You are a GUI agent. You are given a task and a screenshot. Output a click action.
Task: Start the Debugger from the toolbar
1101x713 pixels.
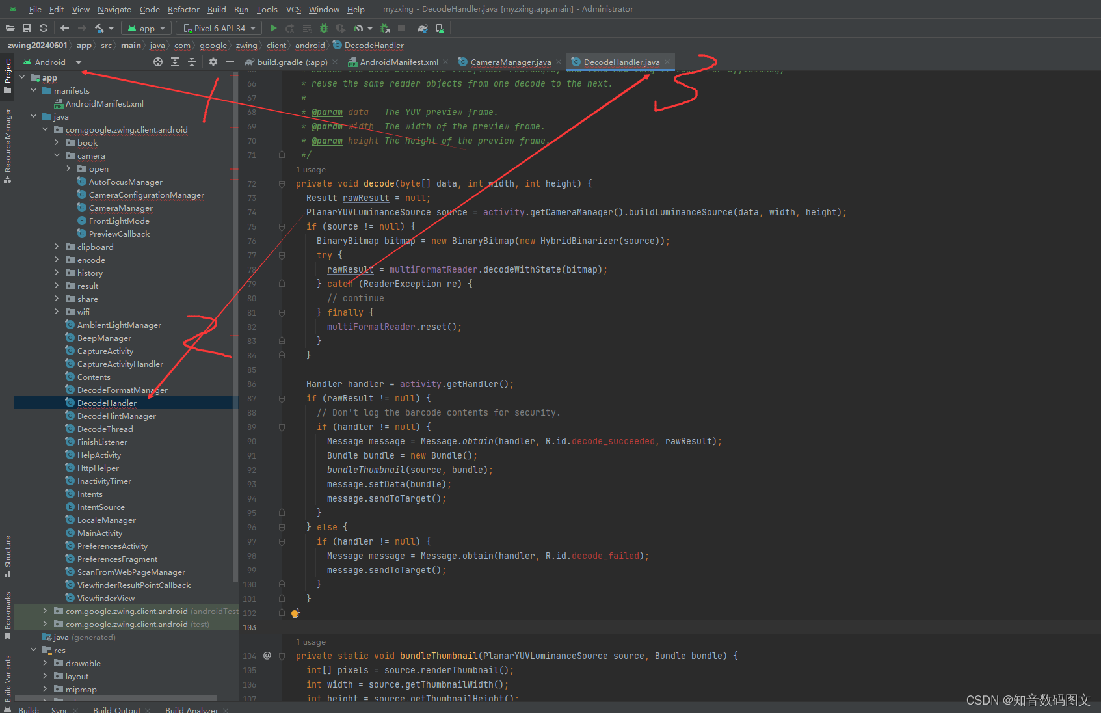tap(324, 28)
